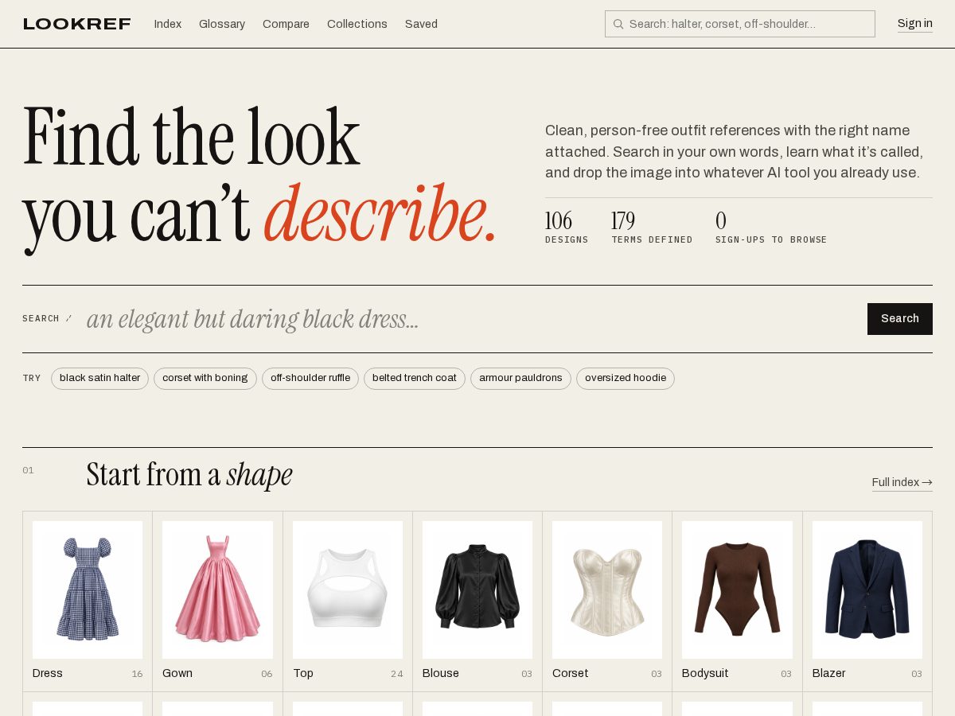
Task: Focus the top search field
Action: pos(740,24)
